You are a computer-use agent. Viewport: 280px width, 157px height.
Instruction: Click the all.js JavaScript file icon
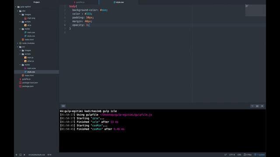coord(25,25)
